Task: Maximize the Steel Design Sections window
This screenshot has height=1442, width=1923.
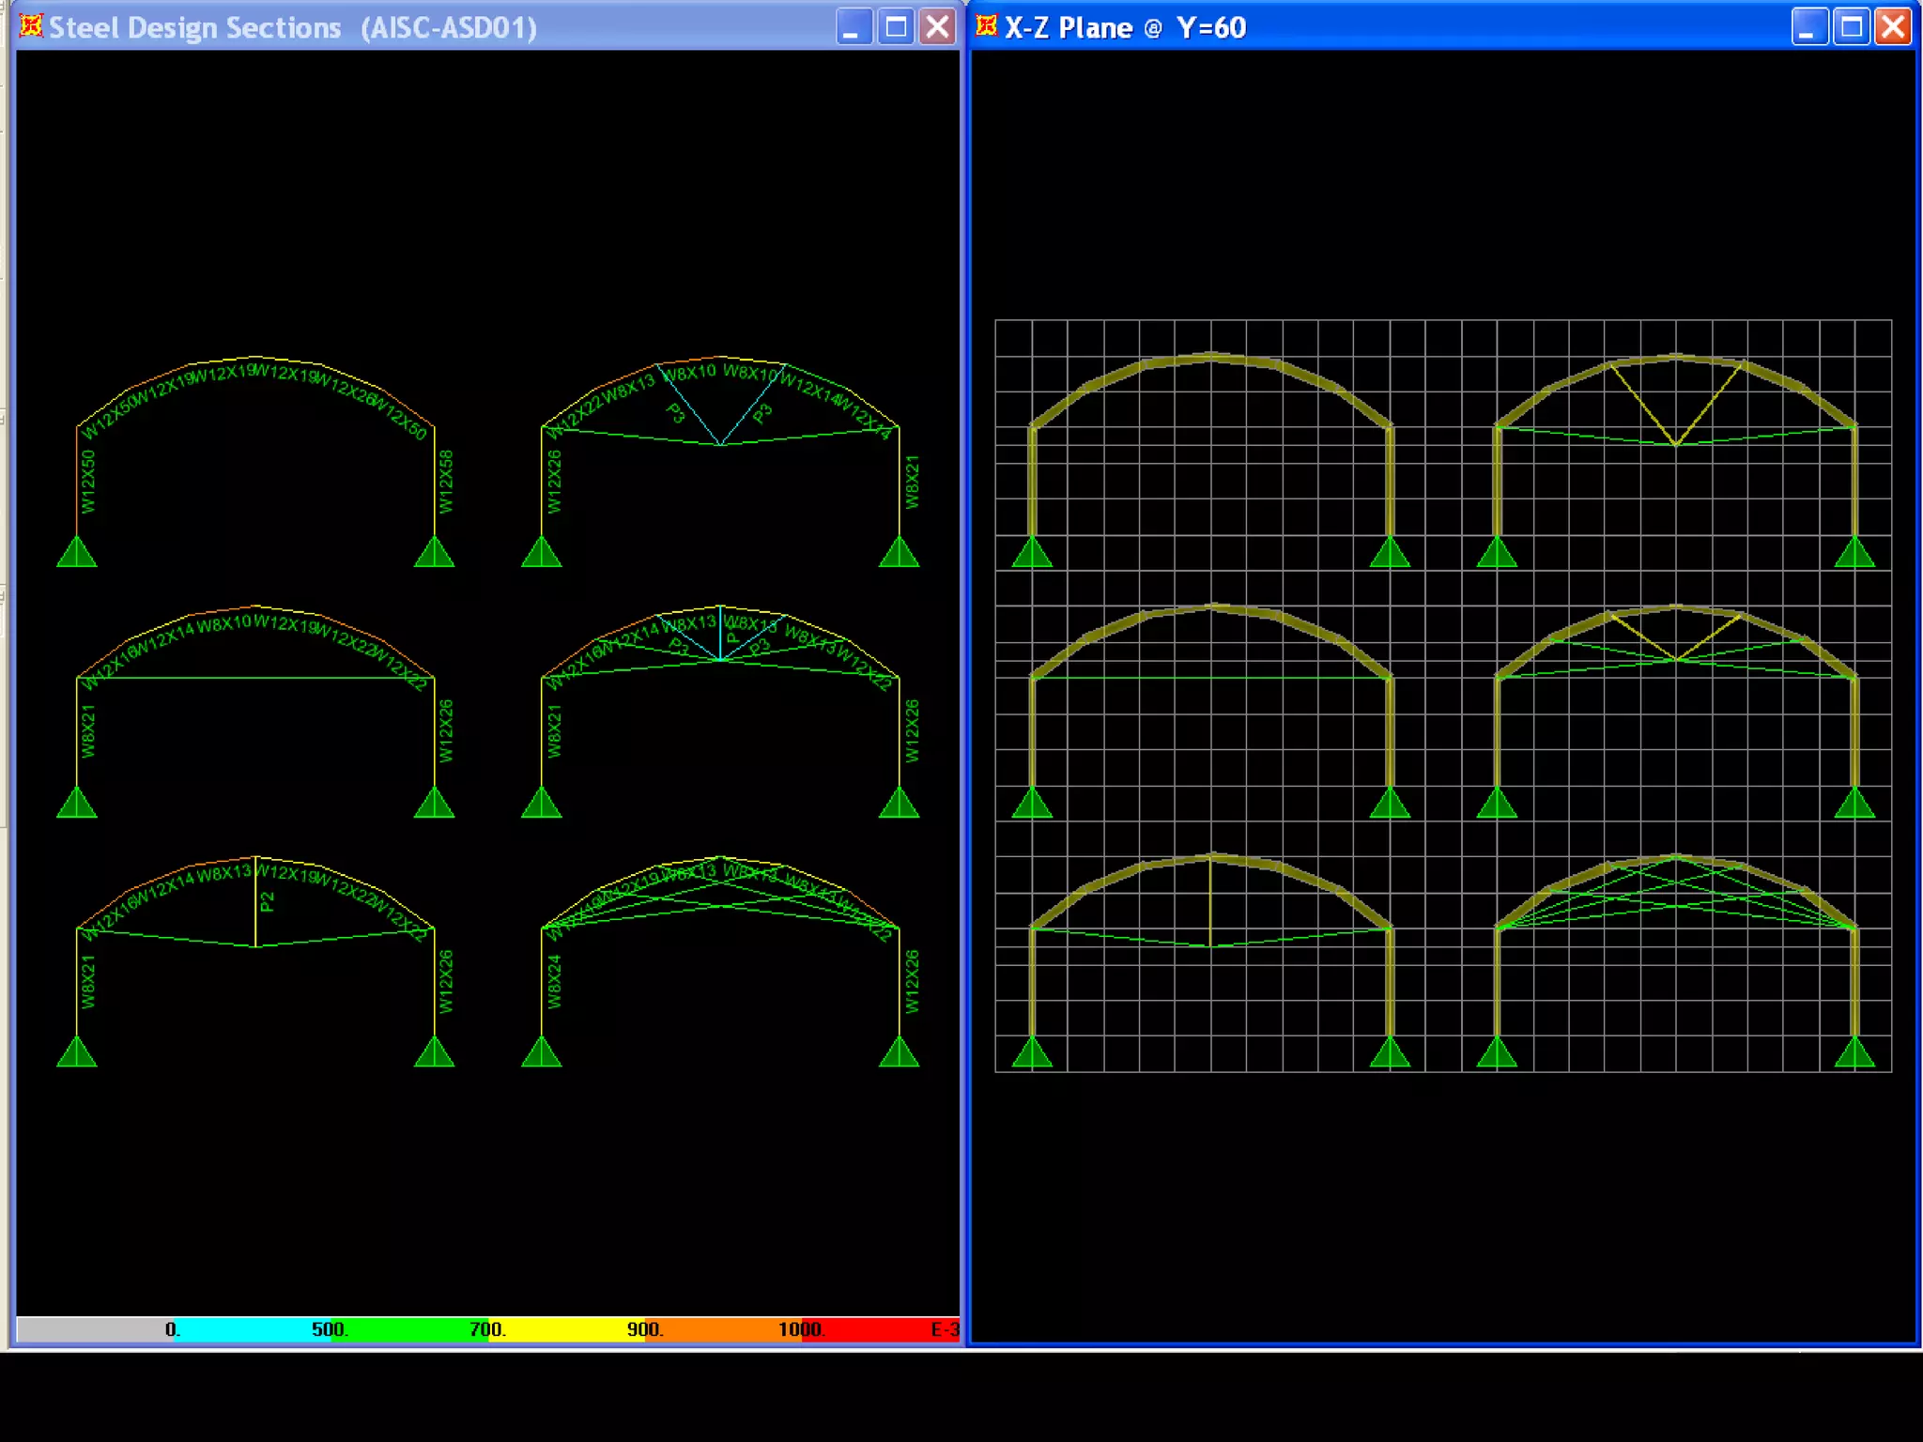Action: coord(896,27)
